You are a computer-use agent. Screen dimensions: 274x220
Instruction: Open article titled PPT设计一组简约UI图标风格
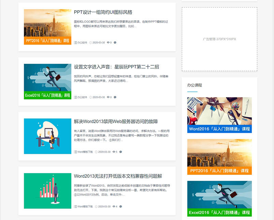(x=103, y=12)
